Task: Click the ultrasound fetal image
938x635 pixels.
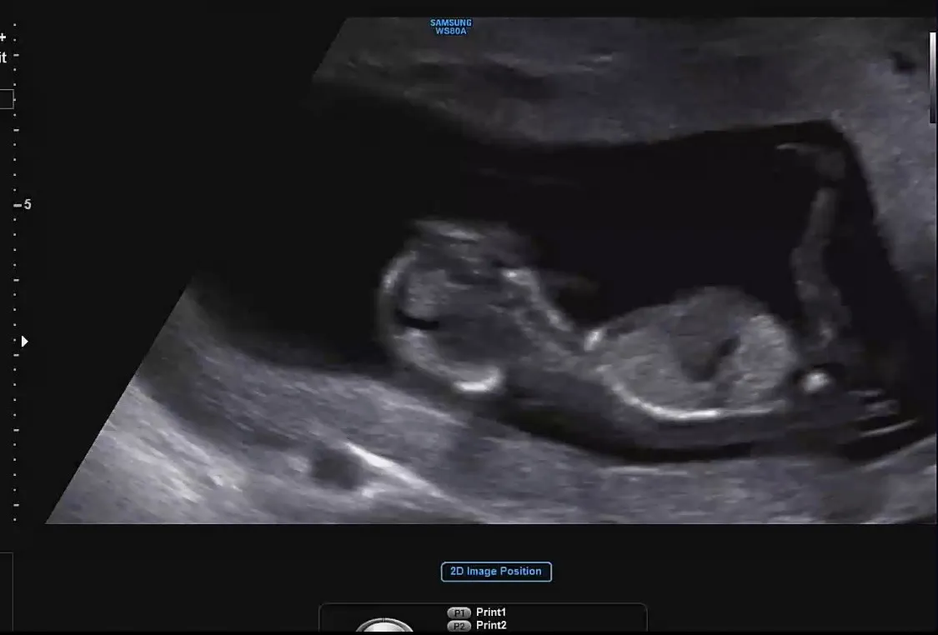Action: pos(490,270)
